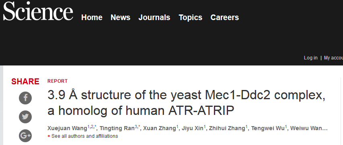The image size is (343, 145).
Task: Click the Science logo
Action: pyautogui.click(x=38, y=11)
